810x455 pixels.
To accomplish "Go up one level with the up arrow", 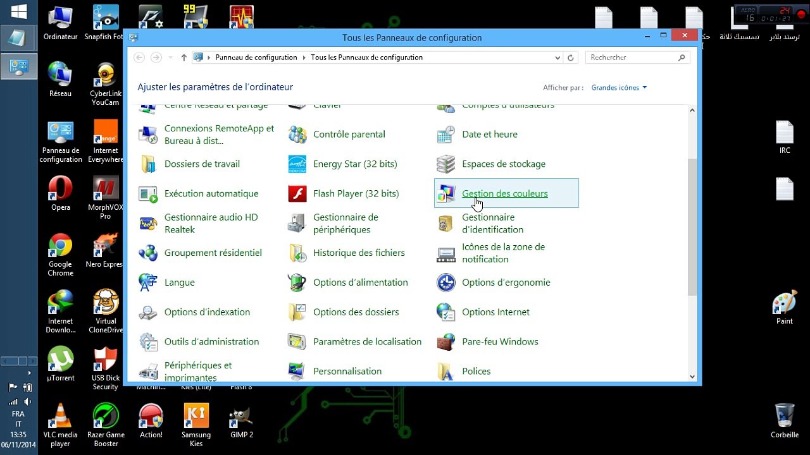I will pos(184,58).
